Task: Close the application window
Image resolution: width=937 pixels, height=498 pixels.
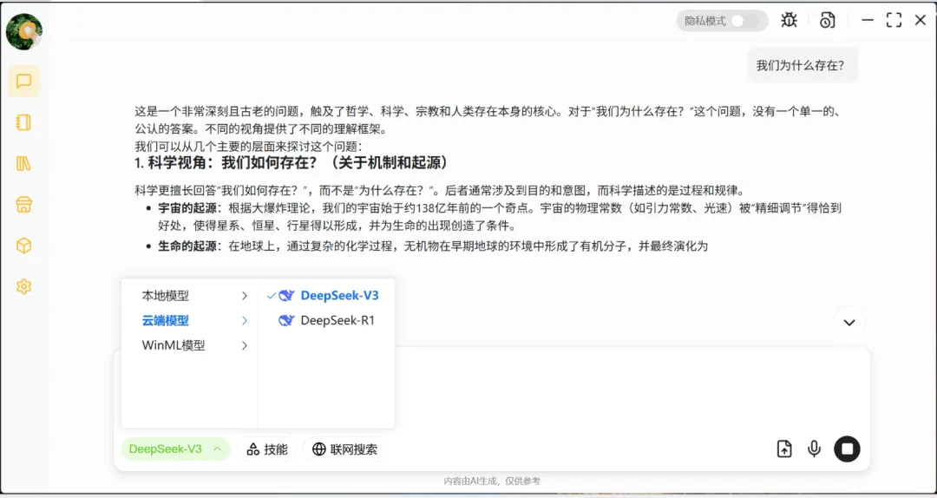Action: 921,20
